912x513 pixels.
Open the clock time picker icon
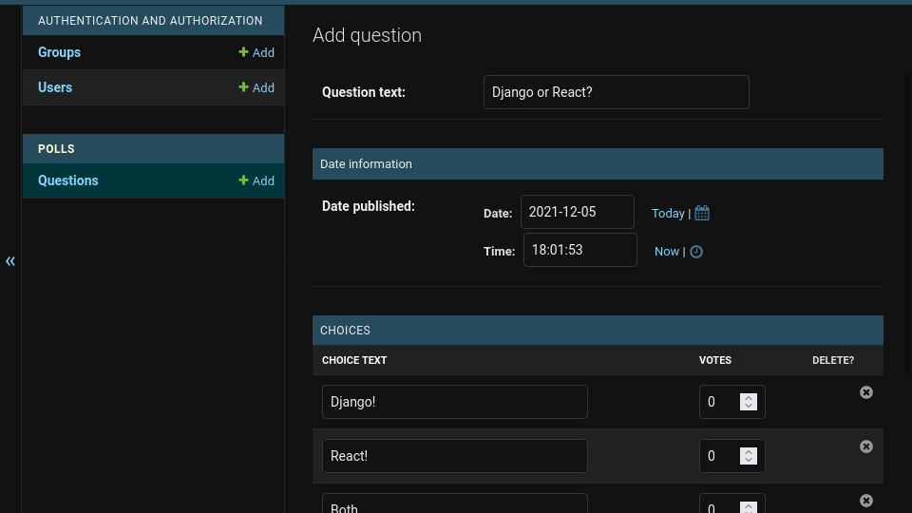click(x=696, y=252)
